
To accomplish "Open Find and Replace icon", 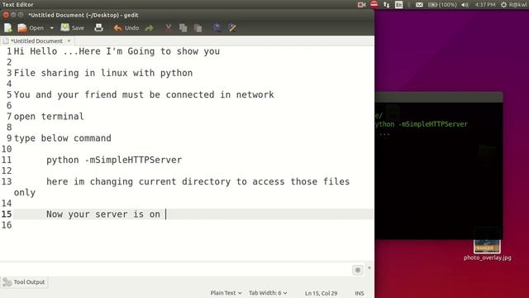I will (x=232, y=27).
